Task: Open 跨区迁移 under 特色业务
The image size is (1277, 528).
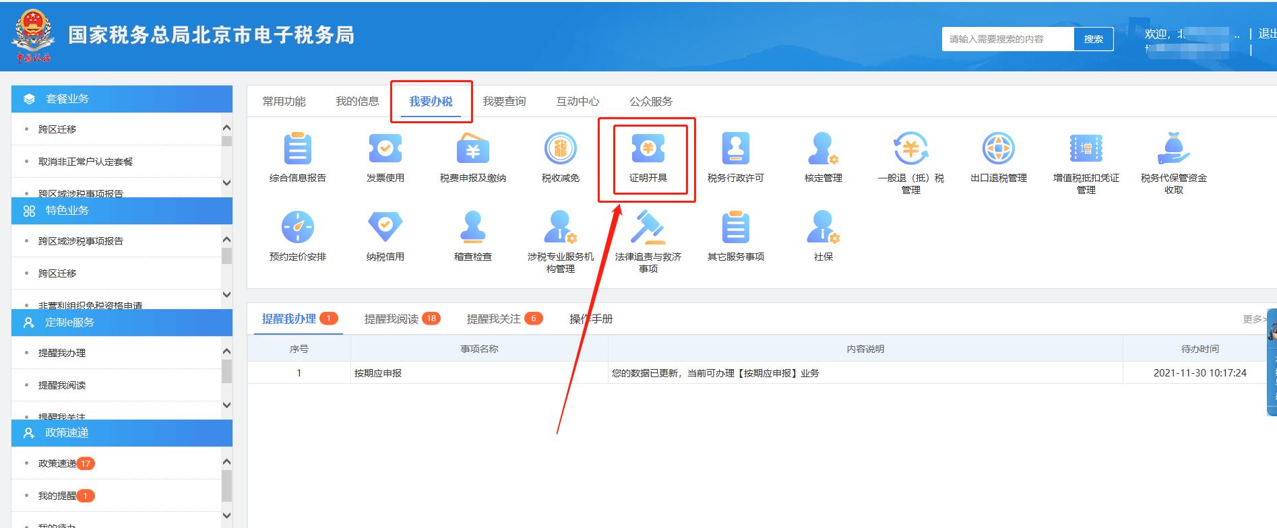Action: [57, 273]
